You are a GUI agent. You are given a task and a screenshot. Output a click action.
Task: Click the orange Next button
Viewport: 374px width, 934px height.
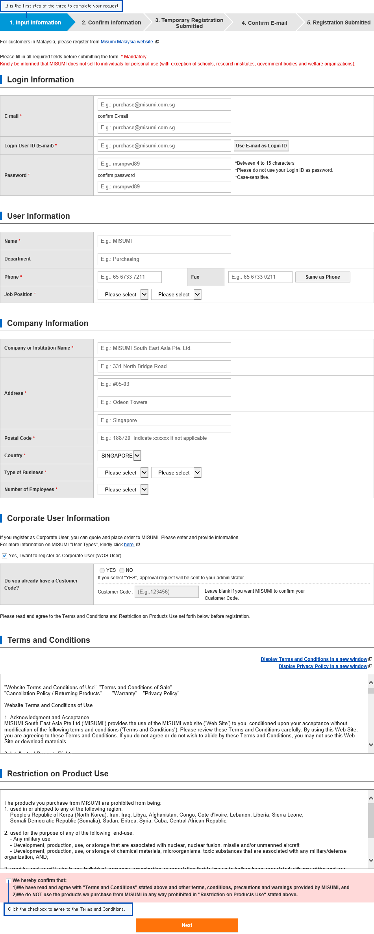click(x=187, y=925)
